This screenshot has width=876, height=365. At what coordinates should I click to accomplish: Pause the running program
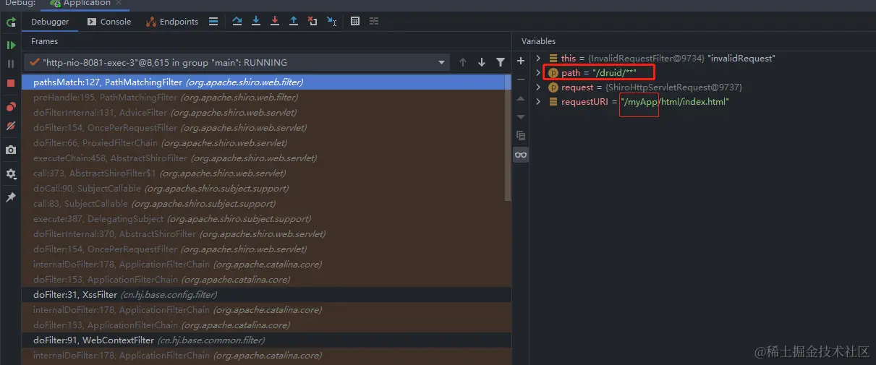[x=11, y=64]
